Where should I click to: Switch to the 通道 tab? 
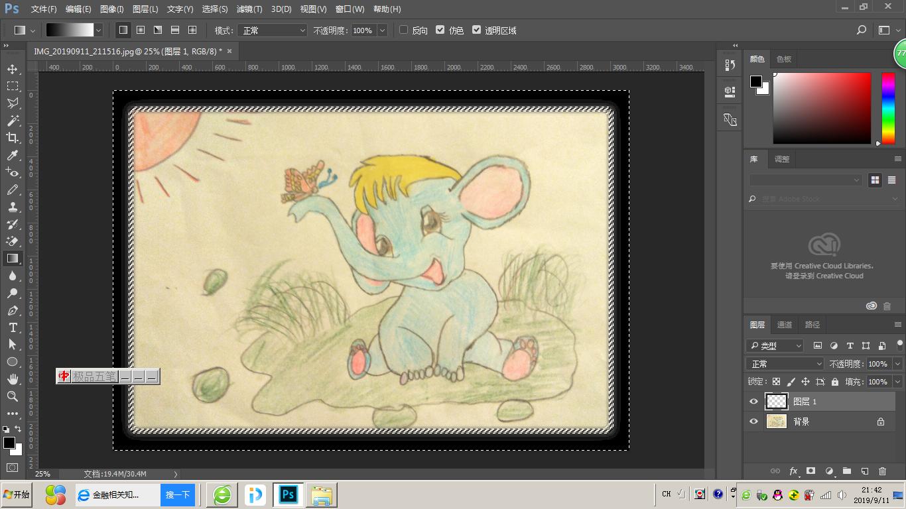point(785,325)
